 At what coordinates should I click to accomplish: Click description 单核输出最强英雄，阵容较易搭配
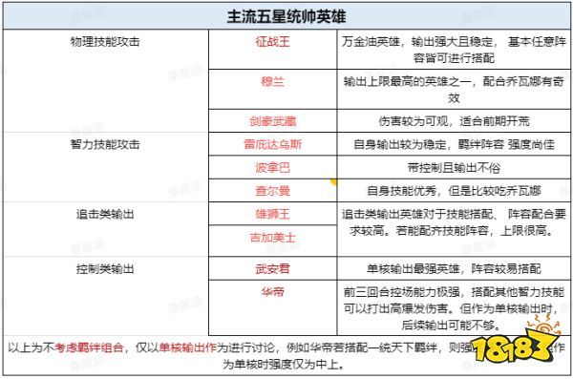454,269
